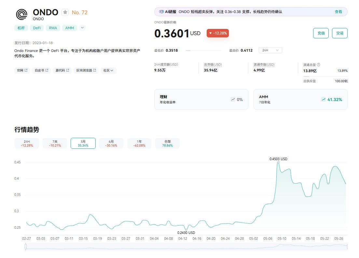Open the AI研报 robot icon
Image resolution: width=359 pixels, height=258 pixels.
[161, 12]
